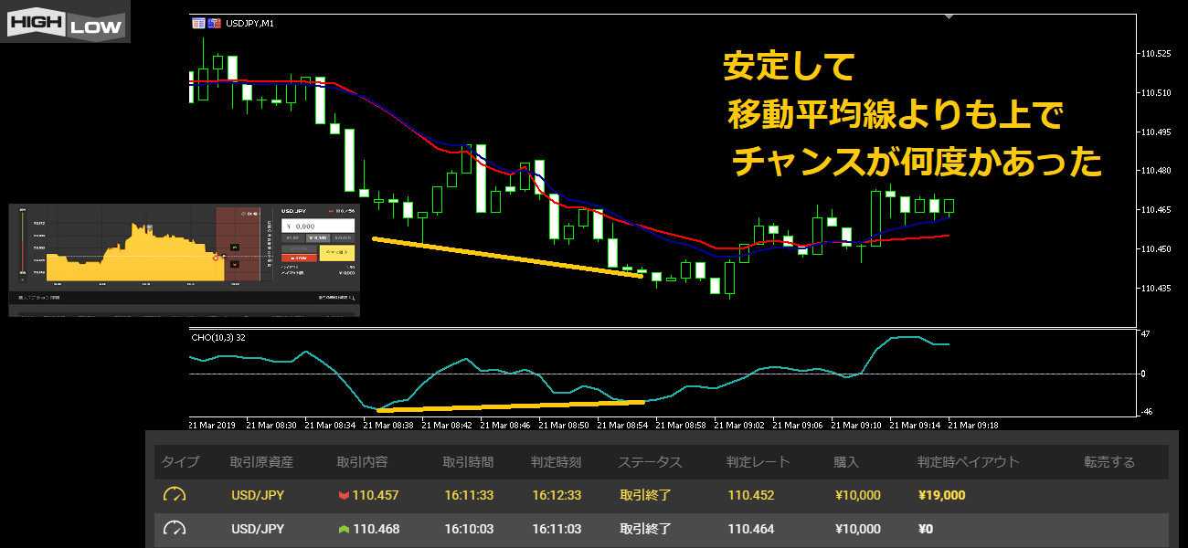
Task: Click gauge icon in the 110.457 trade row
Action: click(174, 495)
